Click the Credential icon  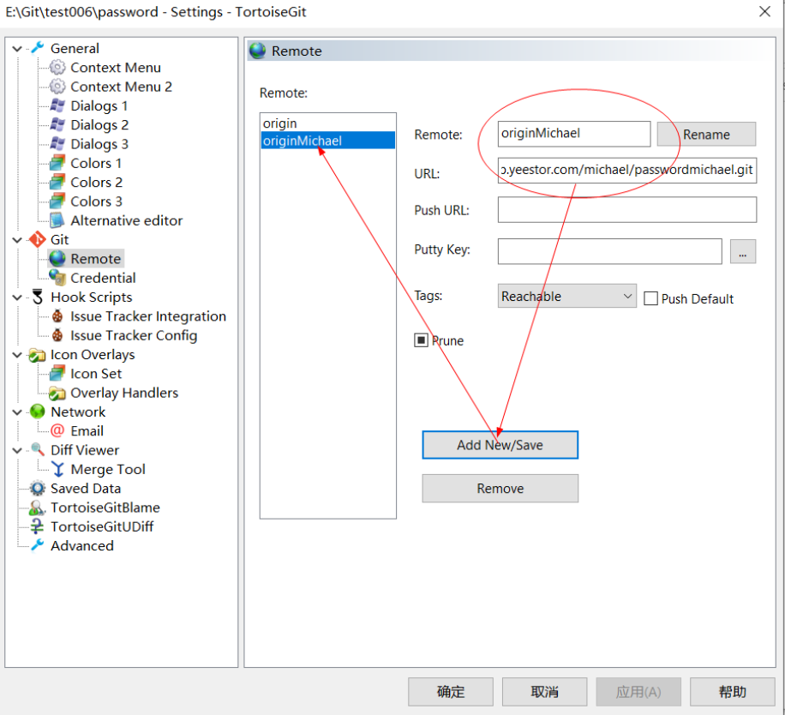(x=57, y=278)
